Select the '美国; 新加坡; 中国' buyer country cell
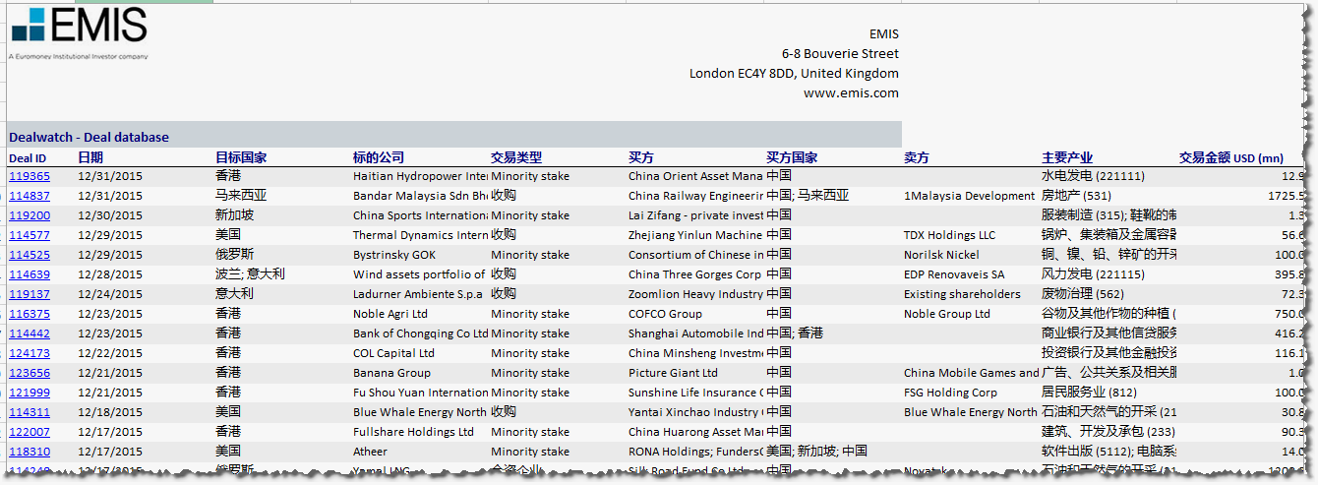This screenshot has height=485, width=1318. [x=816, y=452]
